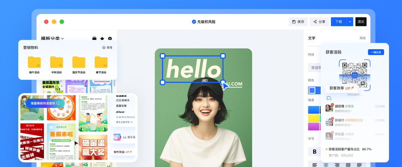Open the 优设字 effect font dropdown

[x=314, y=67]
